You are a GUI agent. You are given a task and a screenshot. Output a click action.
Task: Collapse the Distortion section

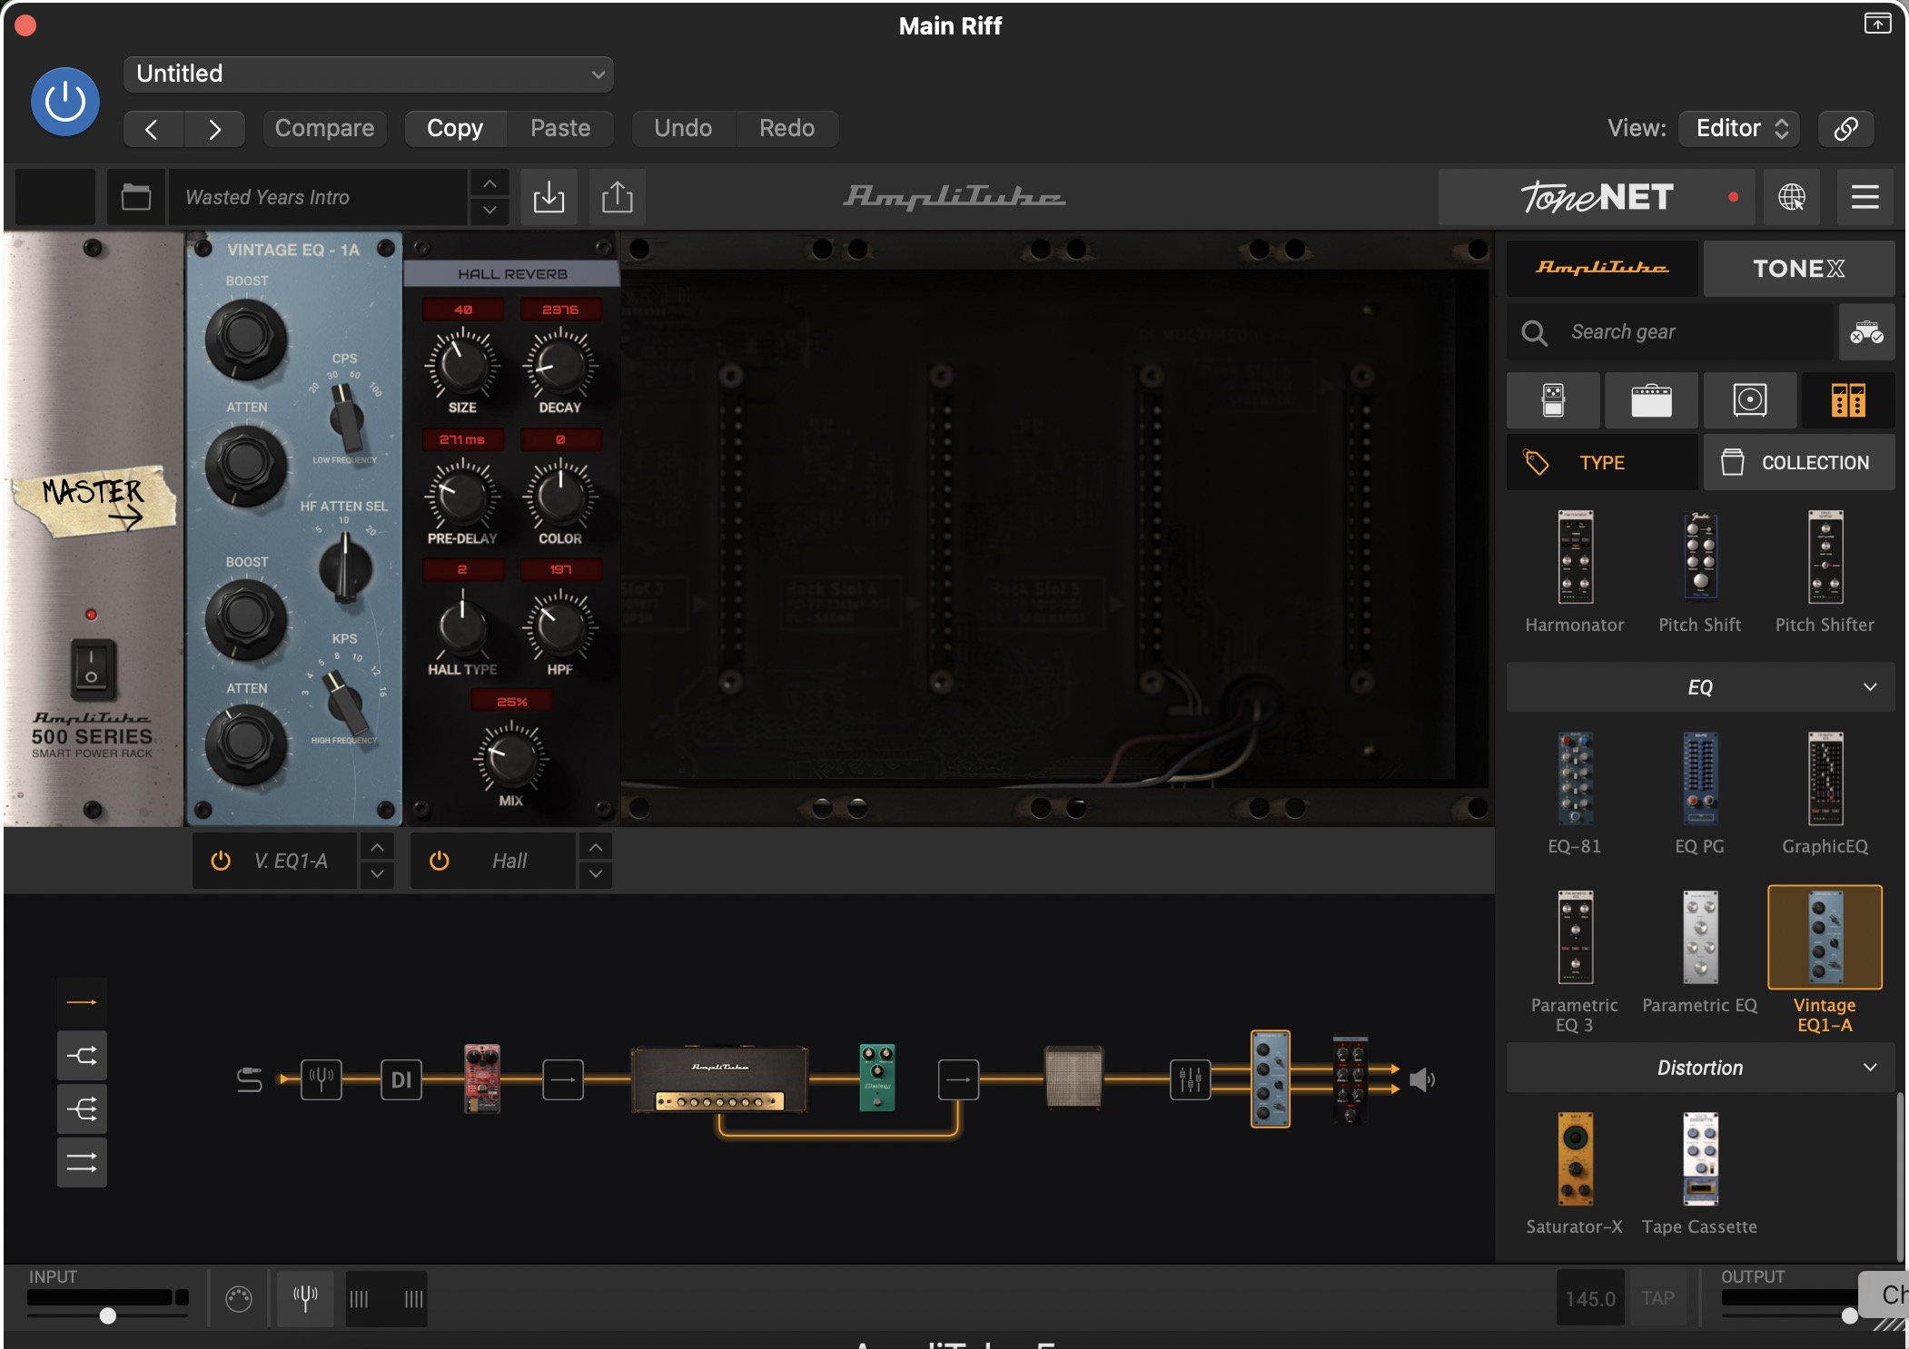[1700, 1068]
